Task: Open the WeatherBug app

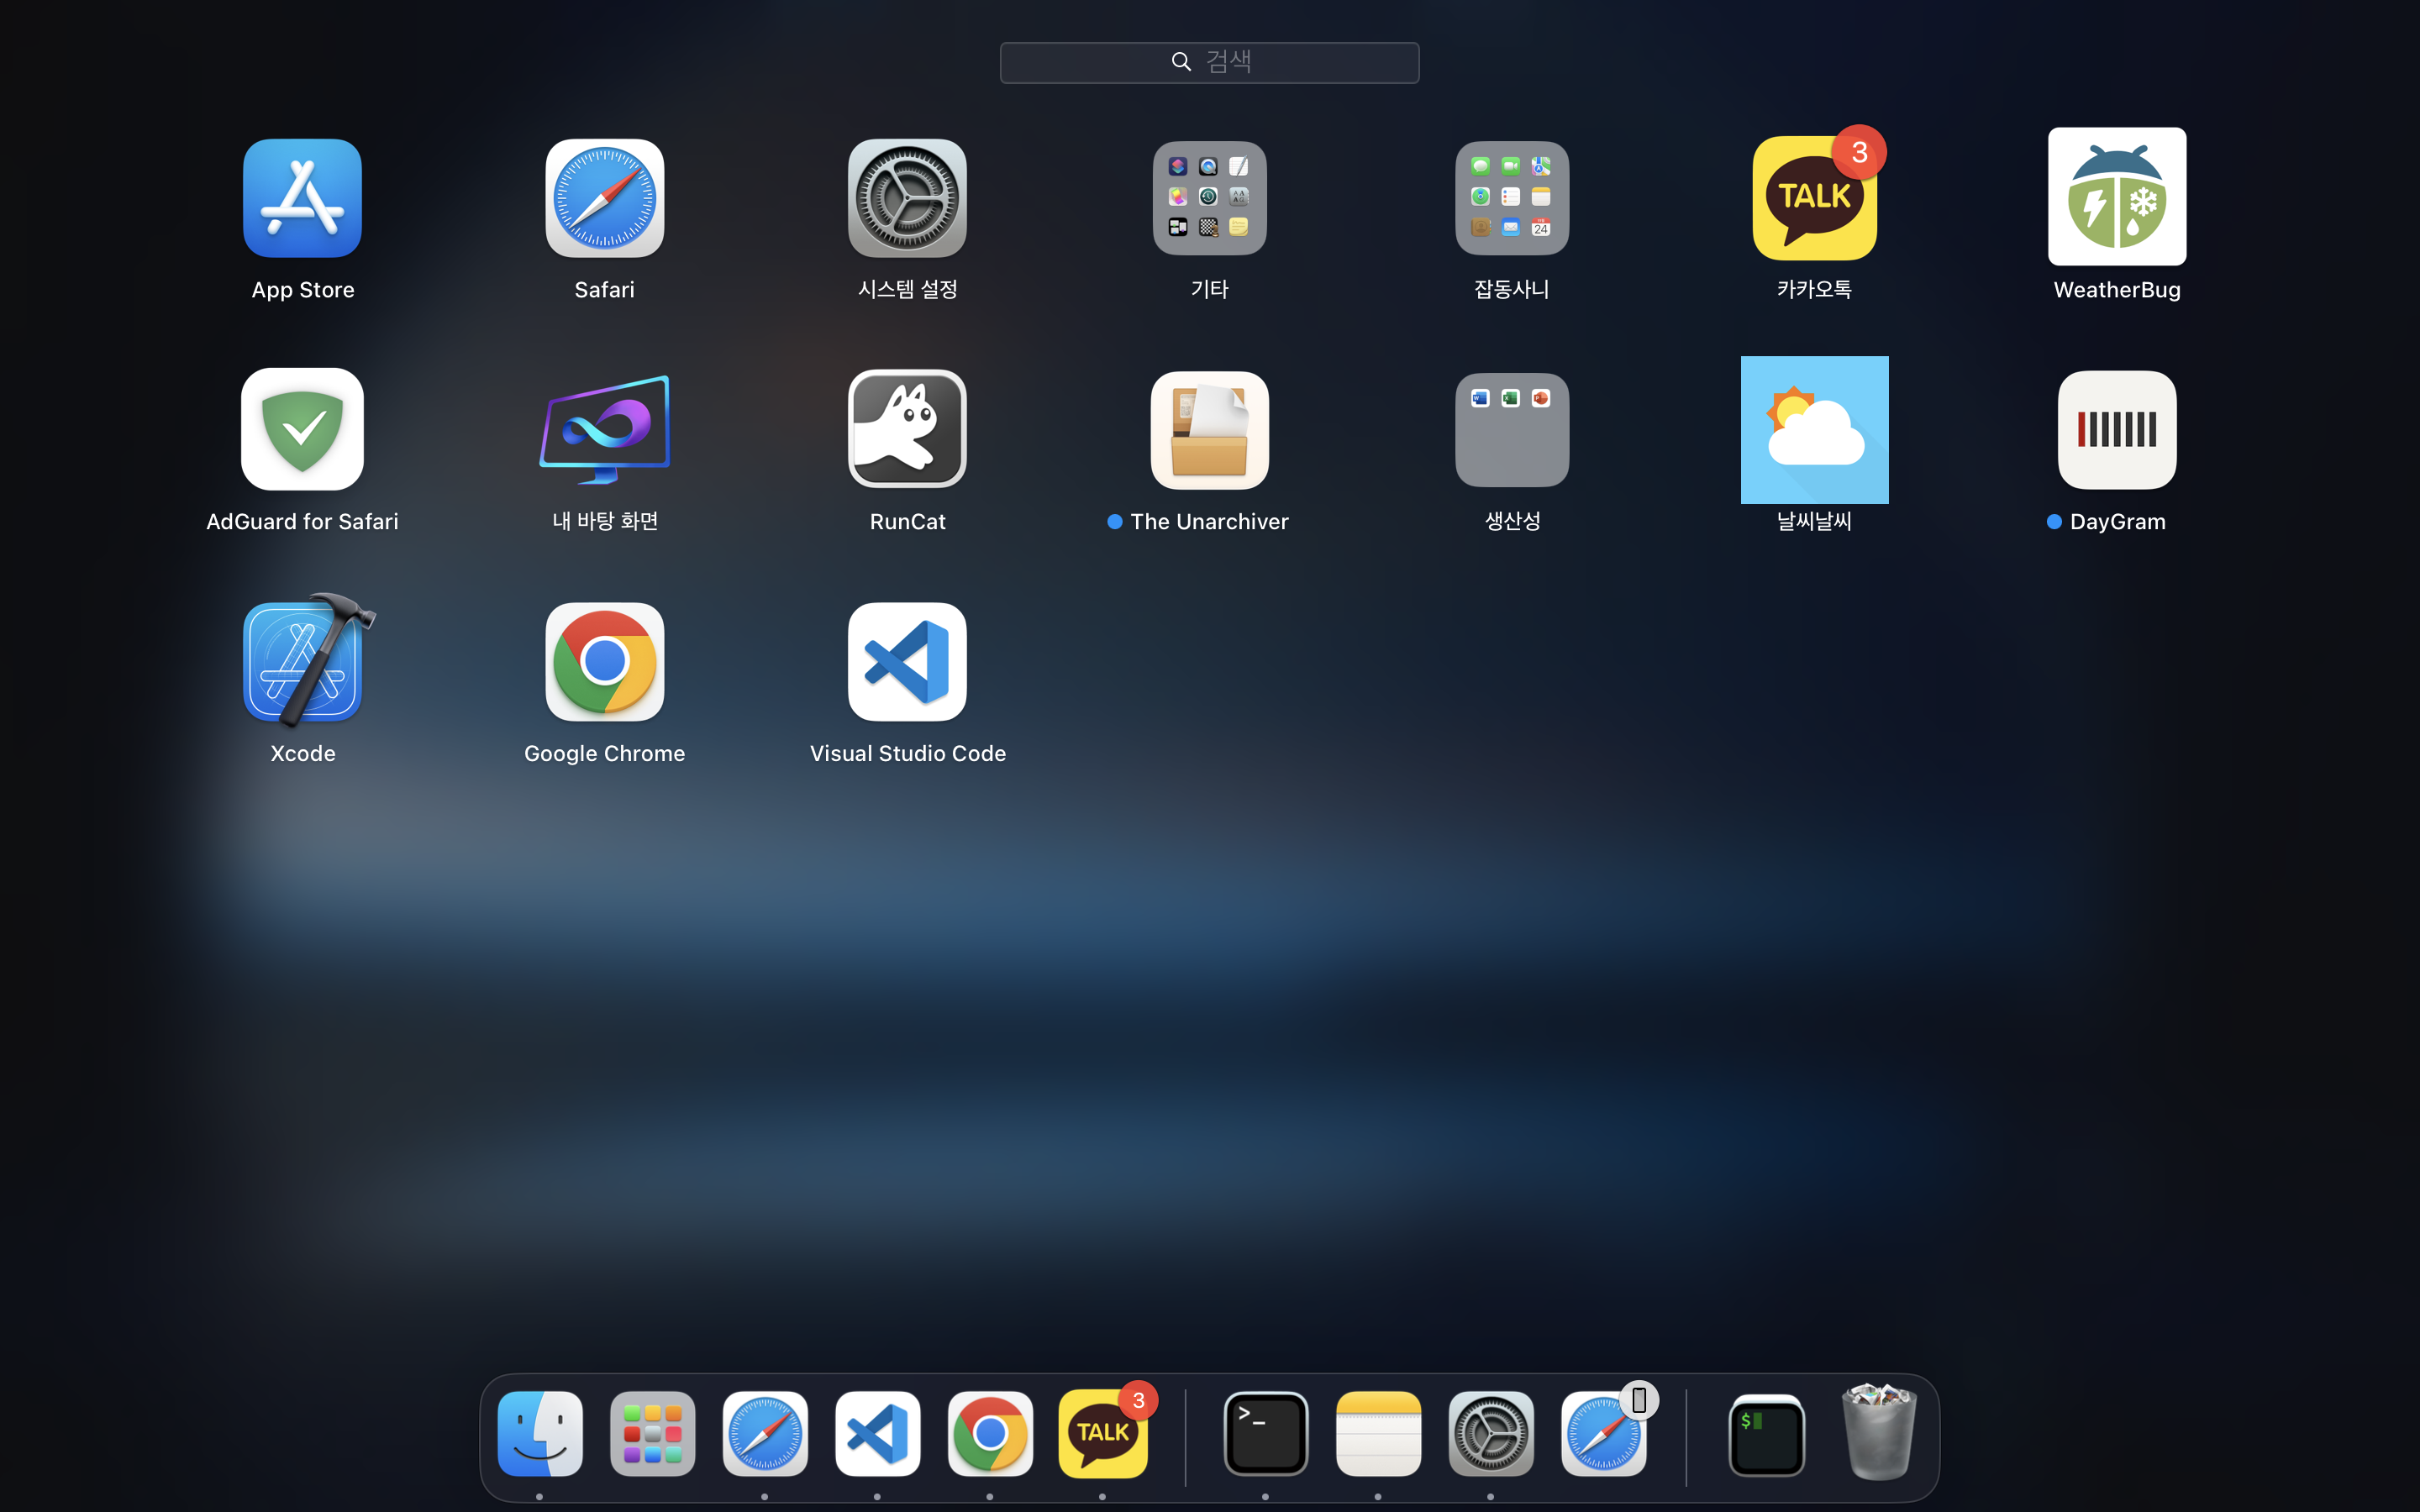Action: pyautogui.click(x=2116, y=198)
